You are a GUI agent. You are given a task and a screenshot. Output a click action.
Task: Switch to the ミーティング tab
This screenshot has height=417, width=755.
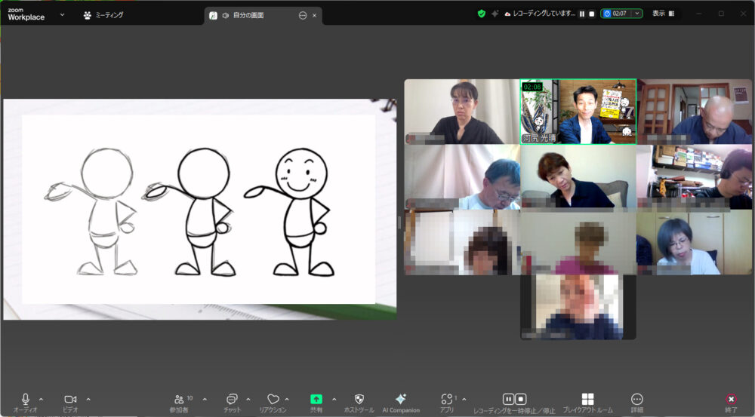[x=103, y=14]
